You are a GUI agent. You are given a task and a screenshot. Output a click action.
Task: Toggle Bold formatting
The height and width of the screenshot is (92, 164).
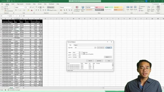point(16,10)
